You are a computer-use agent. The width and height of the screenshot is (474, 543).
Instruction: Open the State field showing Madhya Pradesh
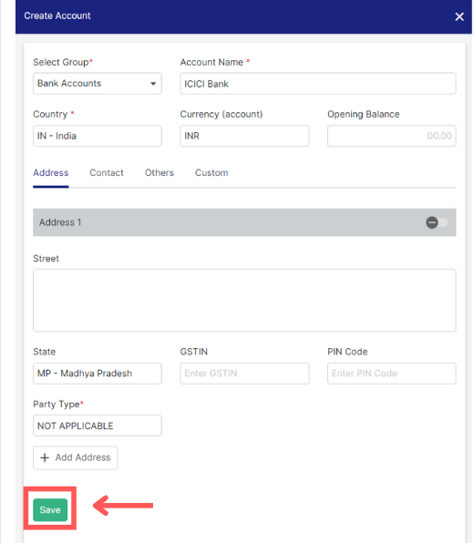coord(98,374)
